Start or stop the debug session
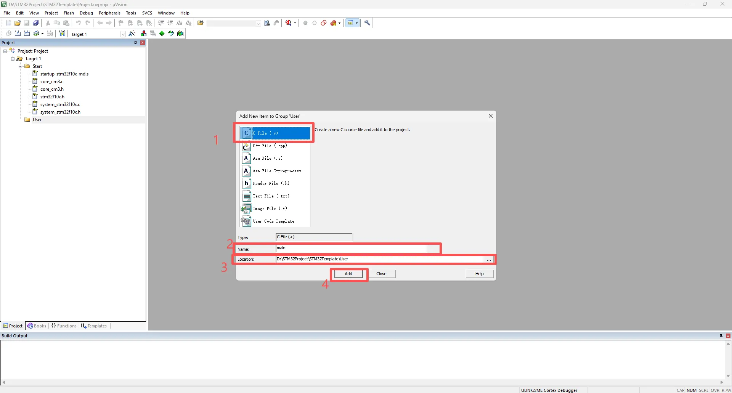 pos(289,23)
